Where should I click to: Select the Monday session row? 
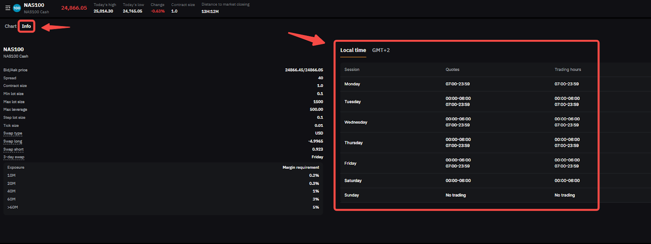coord(352,84)
